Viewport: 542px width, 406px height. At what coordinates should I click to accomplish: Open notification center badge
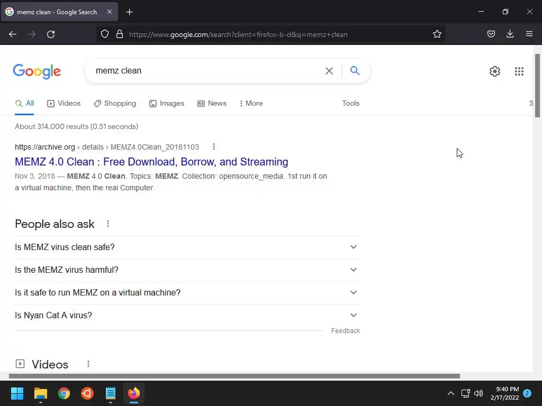coord(527,393)
